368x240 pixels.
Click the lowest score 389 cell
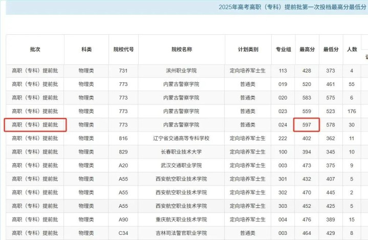coord(331,220)
